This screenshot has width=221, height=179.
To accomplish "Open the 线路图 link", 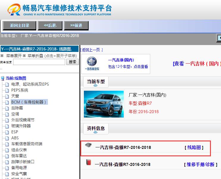I will tap(194, 147).
